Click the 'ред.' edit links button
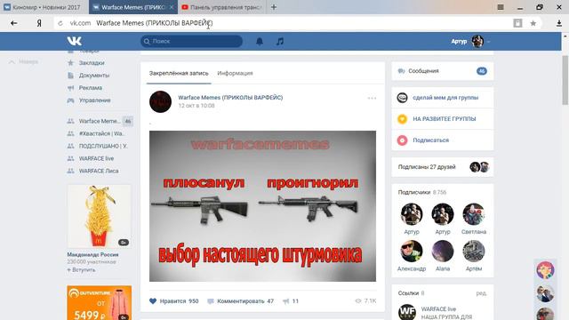The width and height of the screenshot is (569, 320). click(482, 293)
